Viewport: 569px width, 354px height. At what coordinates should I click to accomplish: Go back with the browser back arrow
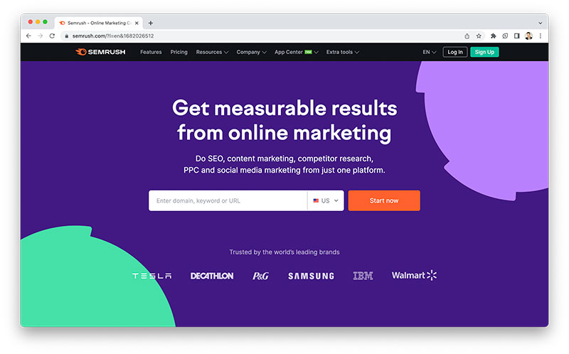(x=28, y=36)
